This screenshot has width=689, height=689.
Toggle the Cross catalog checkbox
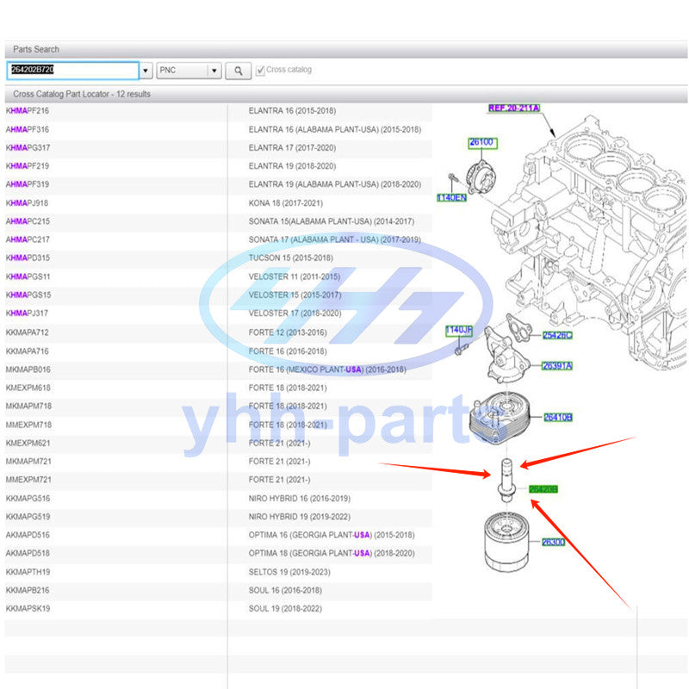tap(260, 71)
